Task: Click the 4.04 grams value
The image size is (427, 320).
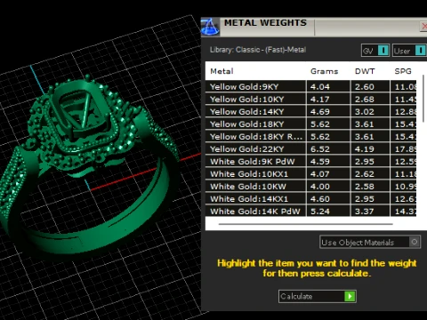Action: click(320, 87)
